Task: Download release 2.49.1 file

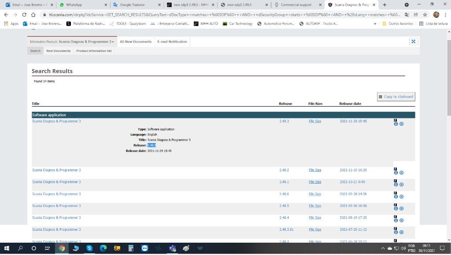Action: (x=402, y=185)
